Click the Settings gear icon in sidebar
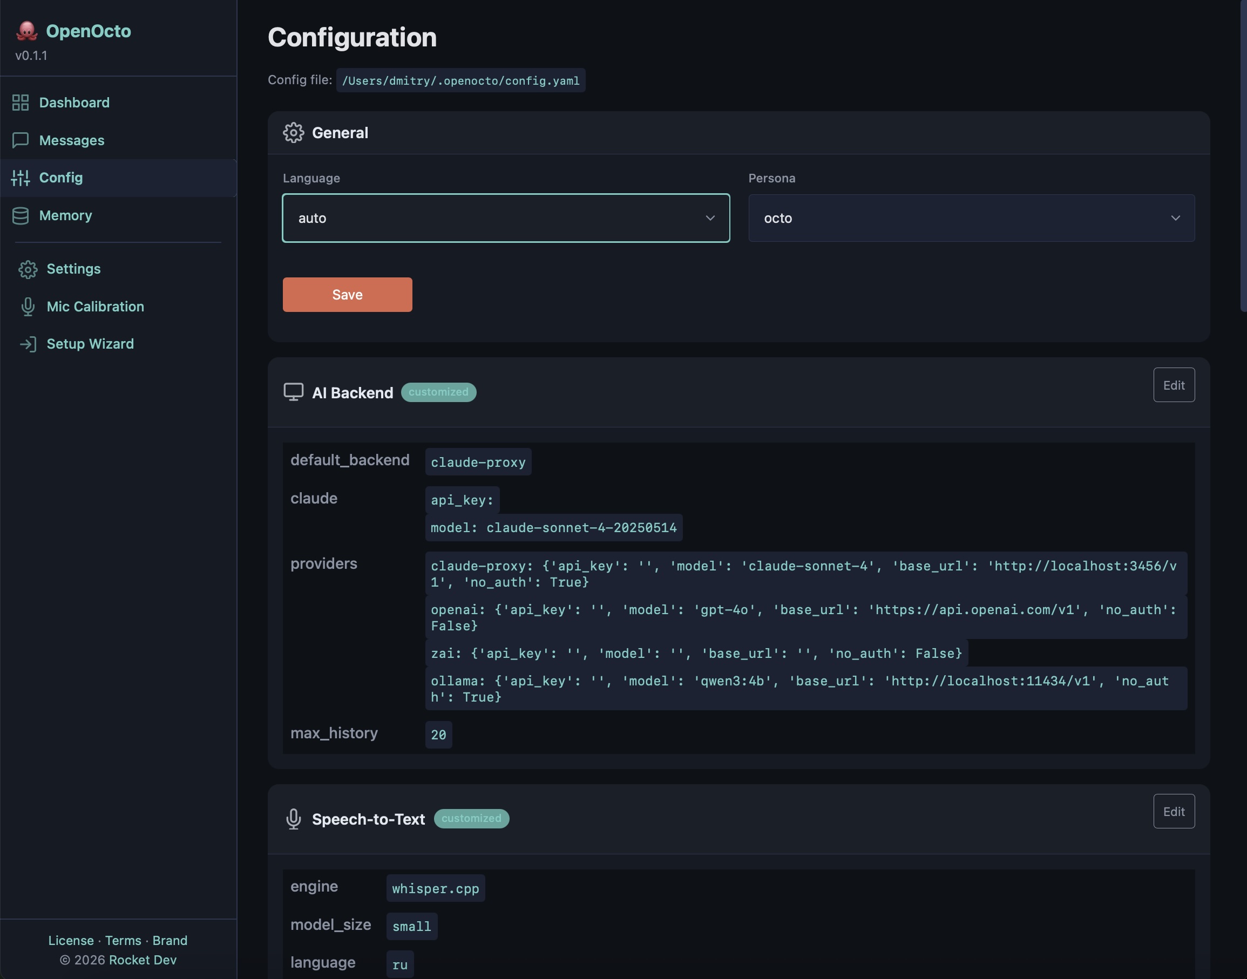 [28, 269]
